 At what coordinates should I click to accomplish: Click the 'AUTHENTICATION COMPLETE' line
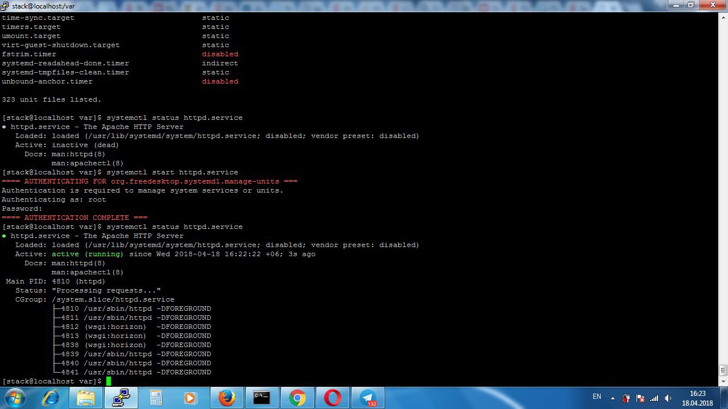click(75, 218)
